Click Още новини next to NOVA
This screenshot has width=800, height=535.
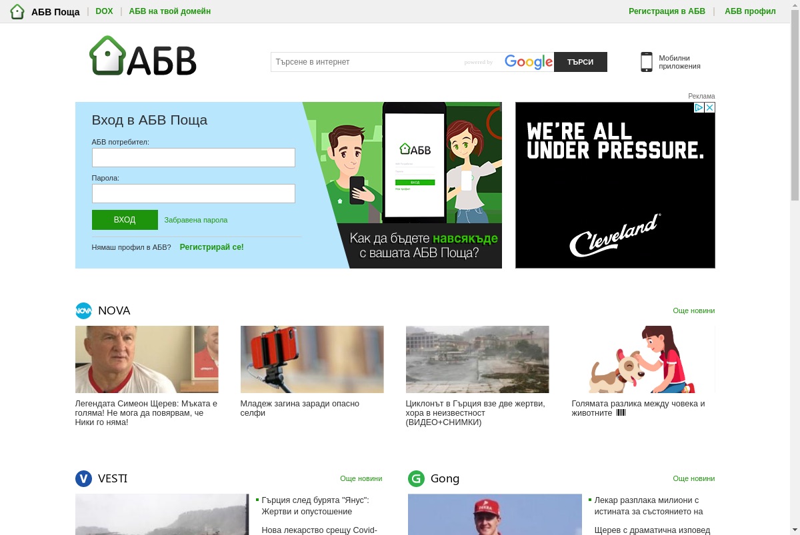693,310
